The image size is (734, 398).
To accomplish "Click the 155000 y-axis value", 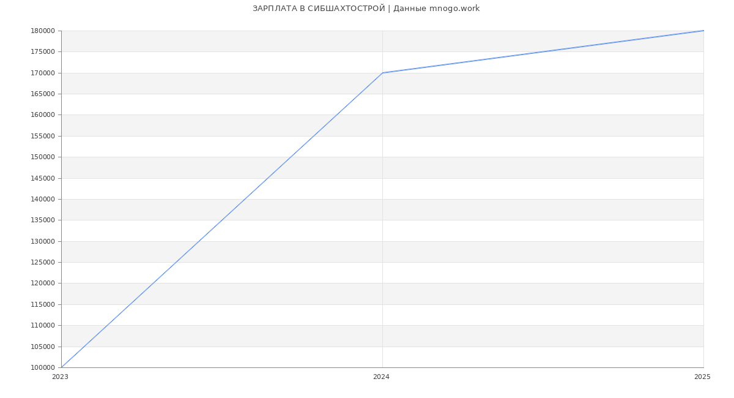I will coord(43,136).
